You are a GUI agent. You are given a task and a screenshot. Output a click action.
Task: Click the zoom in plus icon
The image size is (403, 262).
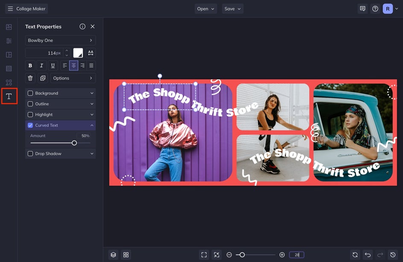(x=282, y=255)
